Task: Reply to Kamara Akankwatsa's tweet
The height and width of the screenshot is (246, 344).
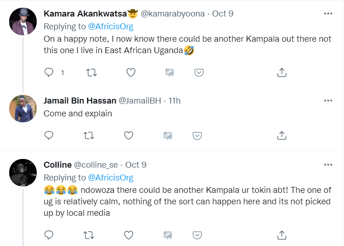Action: pos(49,72)
